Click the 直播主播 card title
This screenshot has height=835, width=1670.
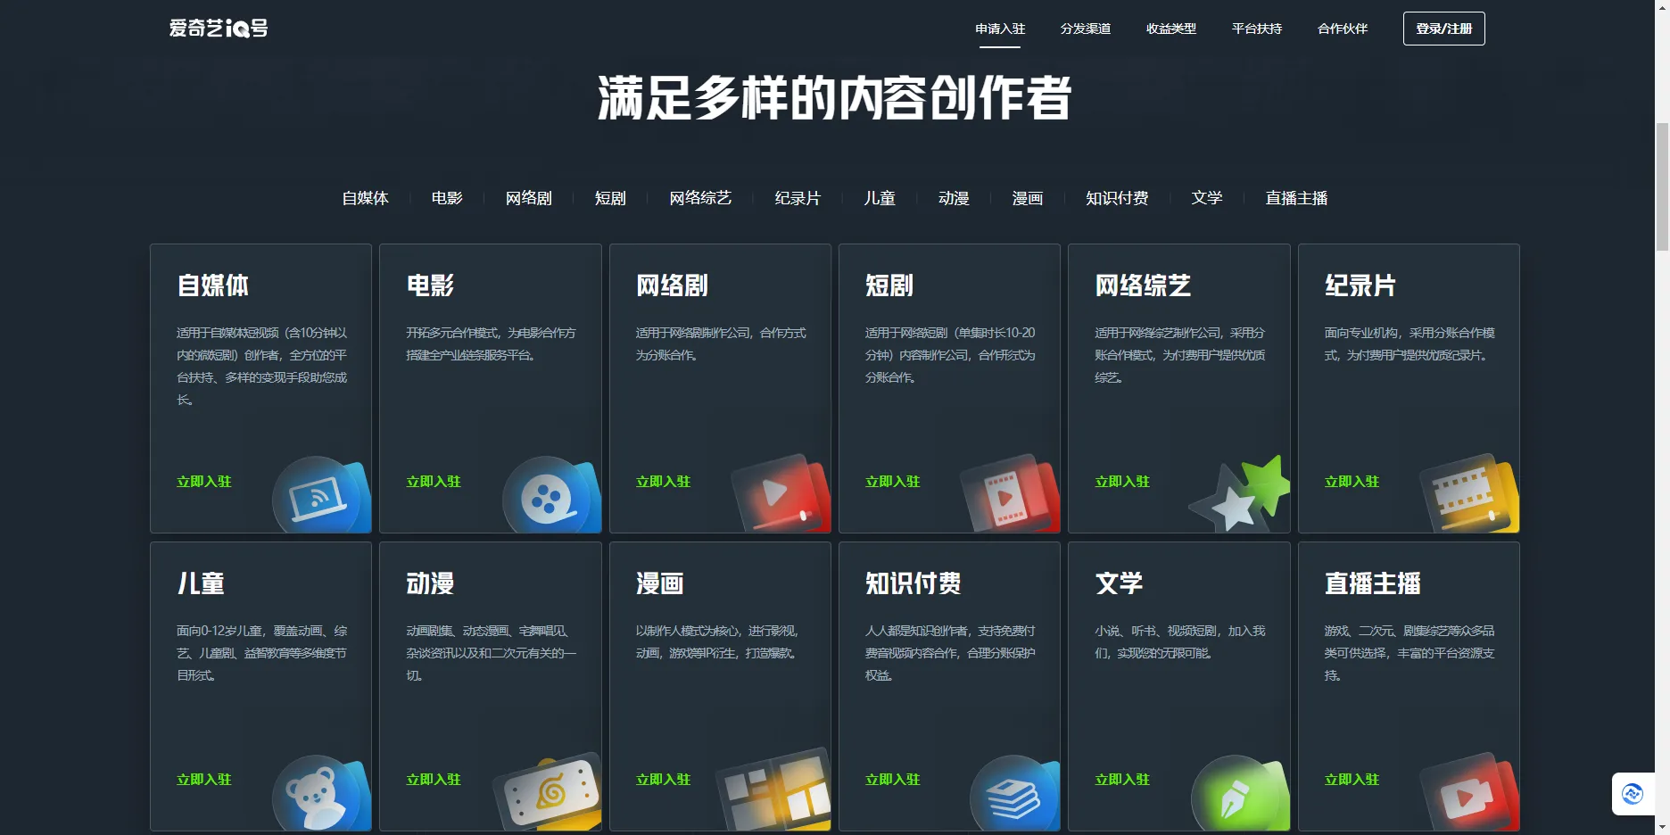pos(1372,583)
